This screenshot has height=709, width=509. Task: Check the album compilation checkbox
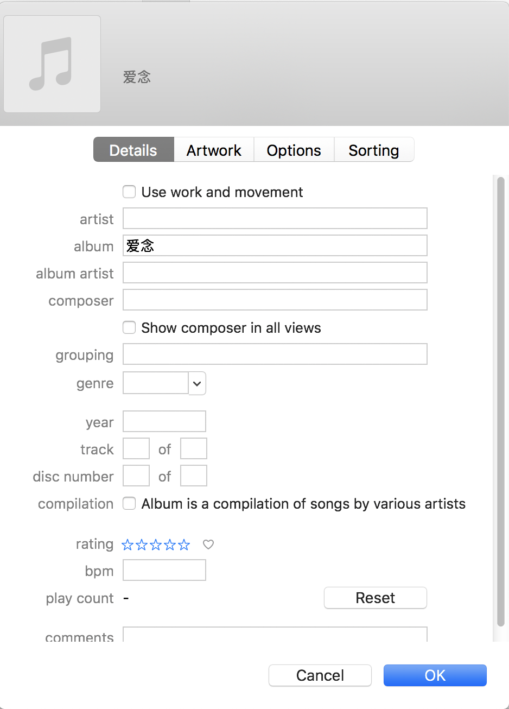click(x=129, y=504)
